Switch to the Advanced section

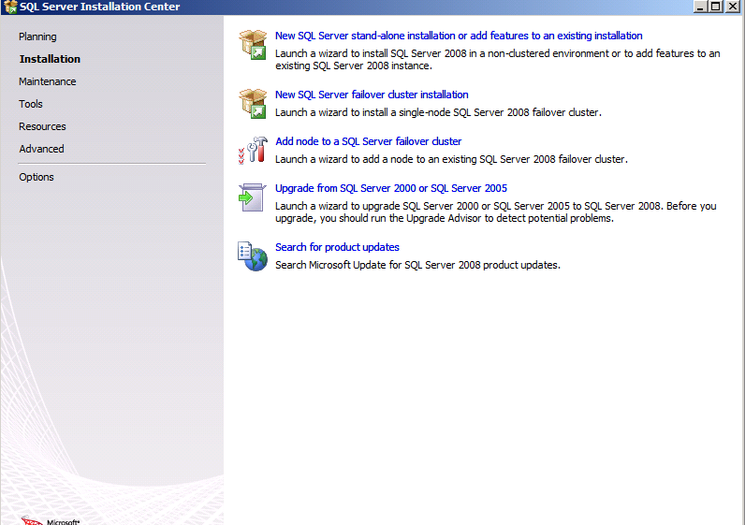coord(41,149)
